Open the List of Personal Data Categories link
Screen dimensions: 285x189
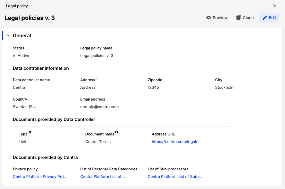tap(103, 177)
